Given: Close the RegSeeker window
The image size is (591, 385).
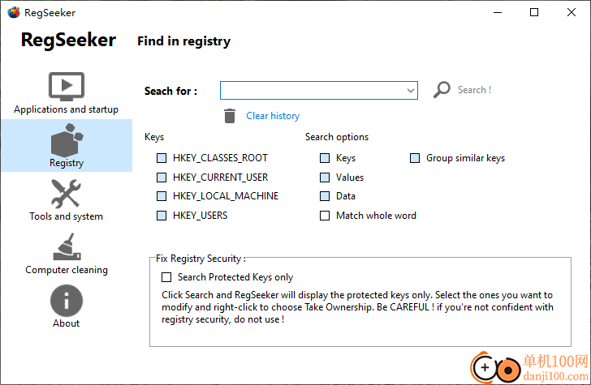Looking at the screenshot, I should (572, 12).
